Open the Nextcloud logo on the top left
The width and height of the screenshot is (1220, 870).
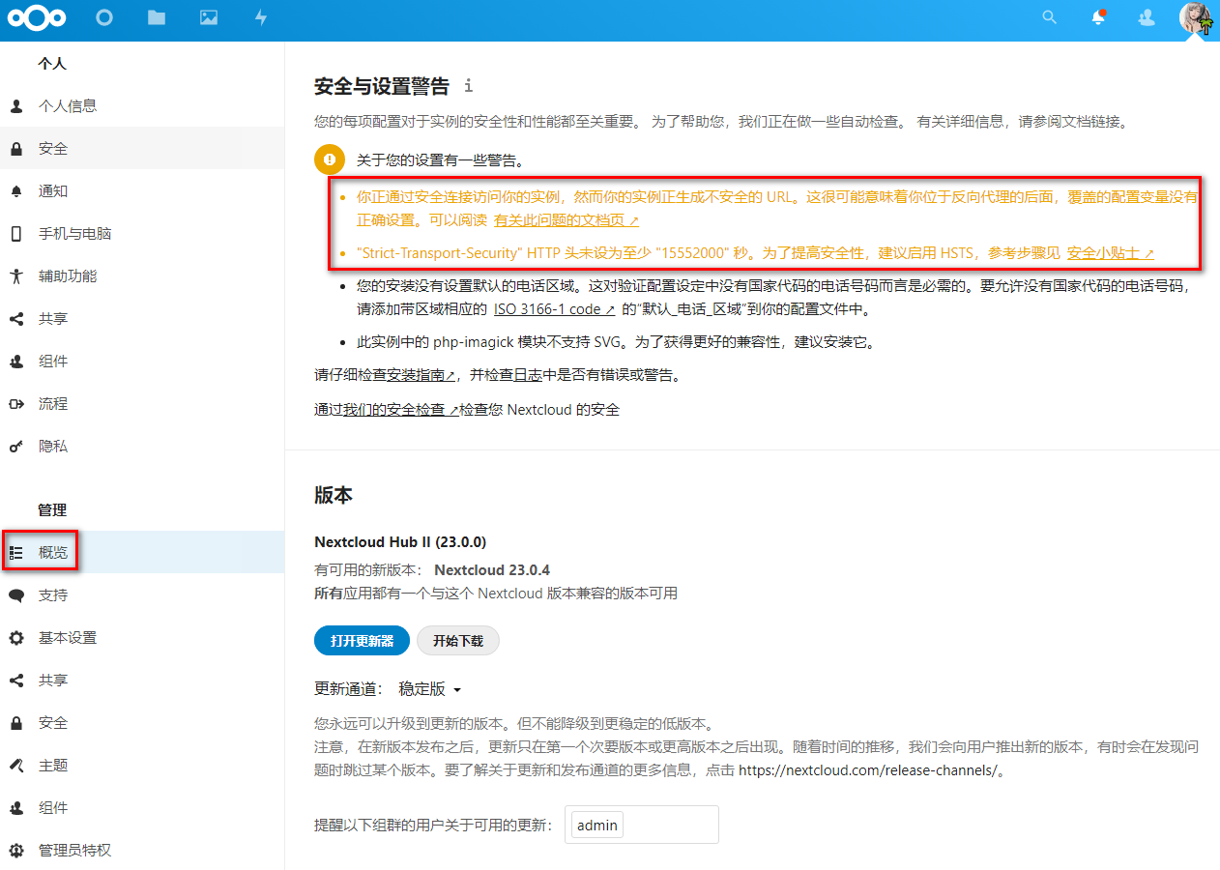[37, 18]
